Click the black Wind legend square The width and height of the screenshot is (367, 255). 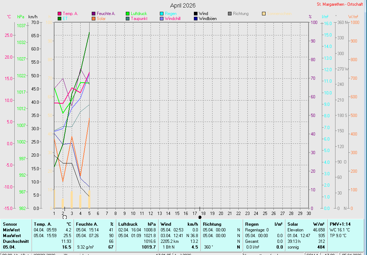(196, 14)
